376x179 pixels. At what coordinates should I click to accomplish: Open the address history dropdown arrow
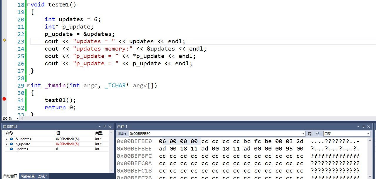(303, 134)
